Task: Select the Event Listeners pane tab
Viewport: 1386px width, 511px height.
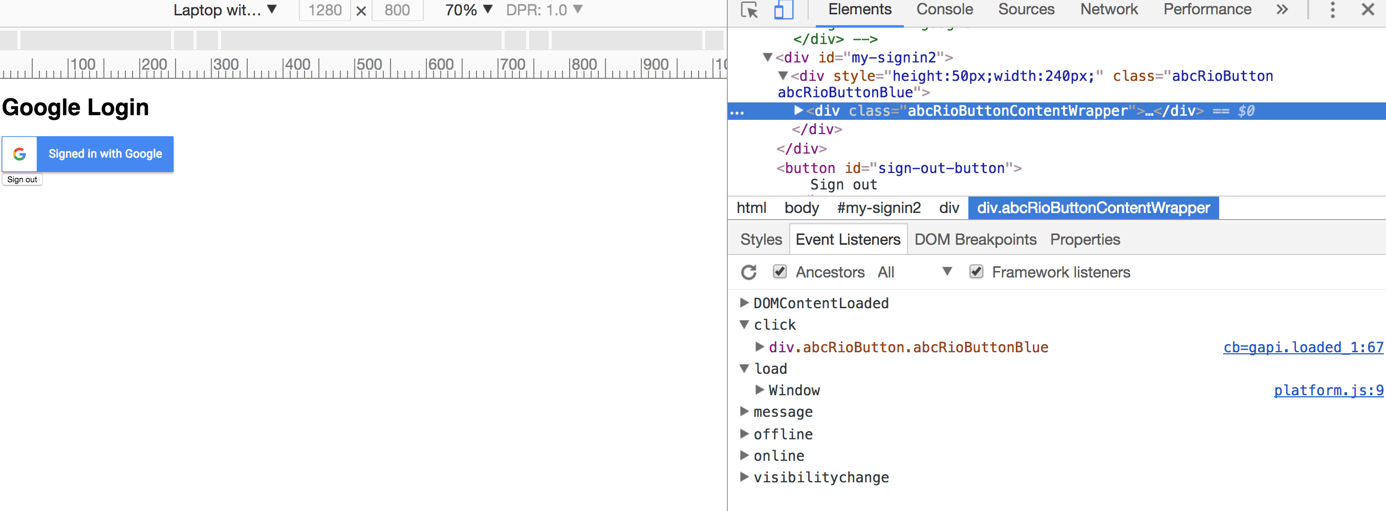Action: click(848, 240)
